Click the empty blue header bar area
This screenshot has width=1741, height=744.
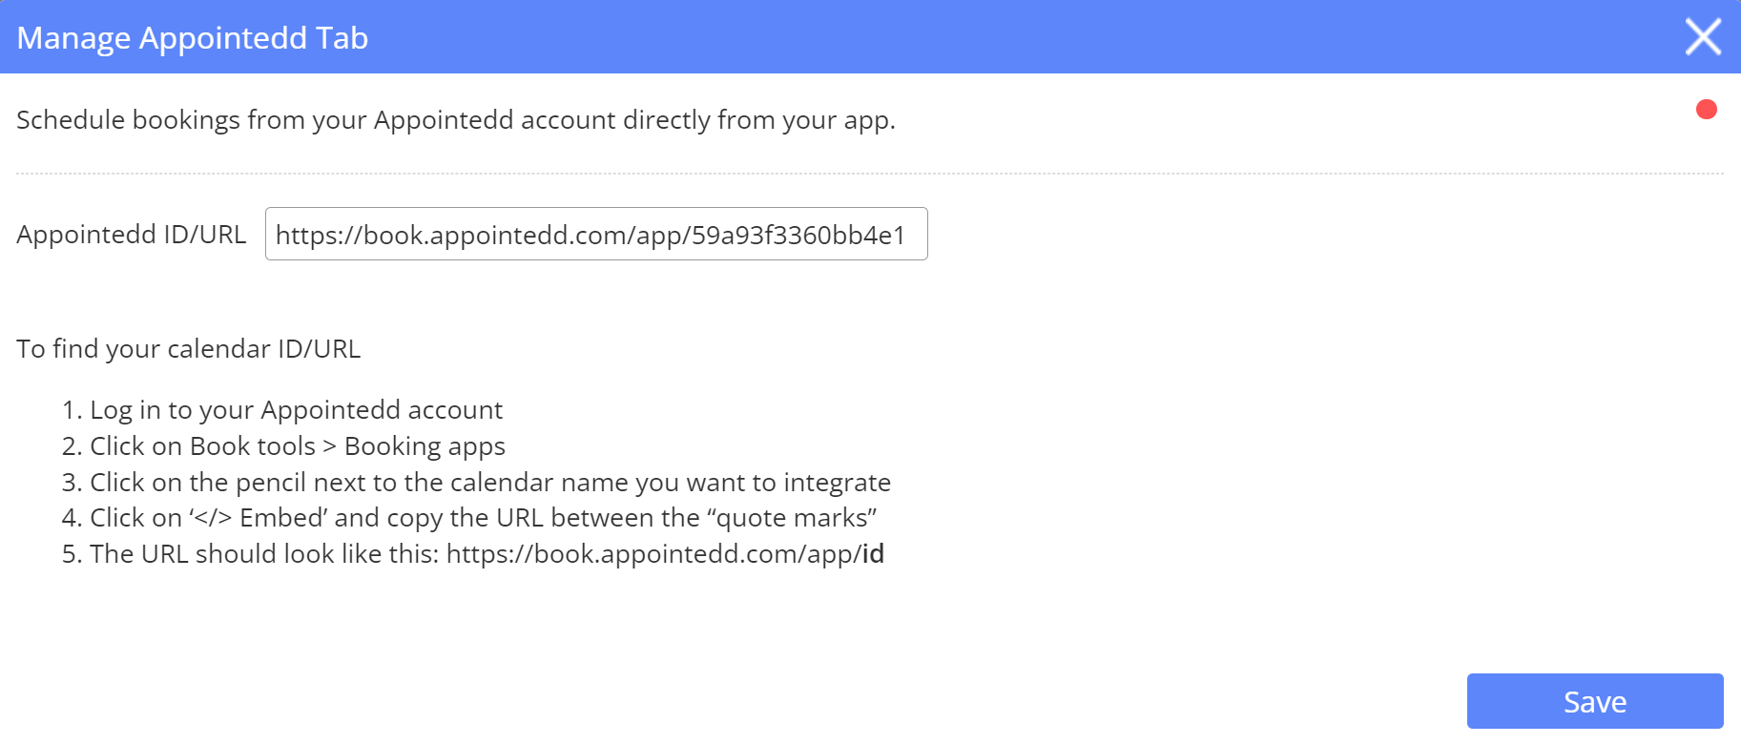tap(954, 37)
